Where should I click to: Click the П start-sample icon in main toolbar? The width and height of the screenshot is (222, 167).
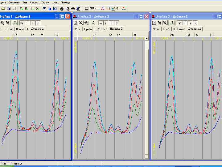tap(27, 9)
